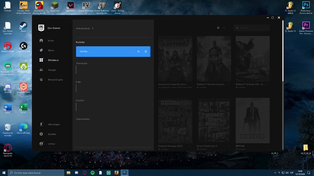Image resolution: width=314 pixels, height=176 pixels.
Task: Select the Football Manager 2020 cover
Action: pyautogui.click(x=175, y=120)
